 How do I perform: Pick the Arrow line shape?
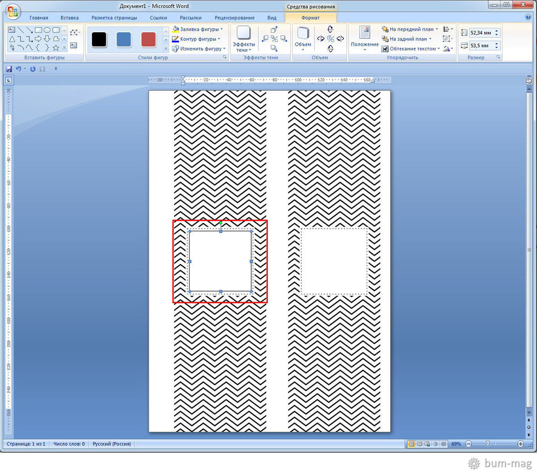[x=30, y=30]
